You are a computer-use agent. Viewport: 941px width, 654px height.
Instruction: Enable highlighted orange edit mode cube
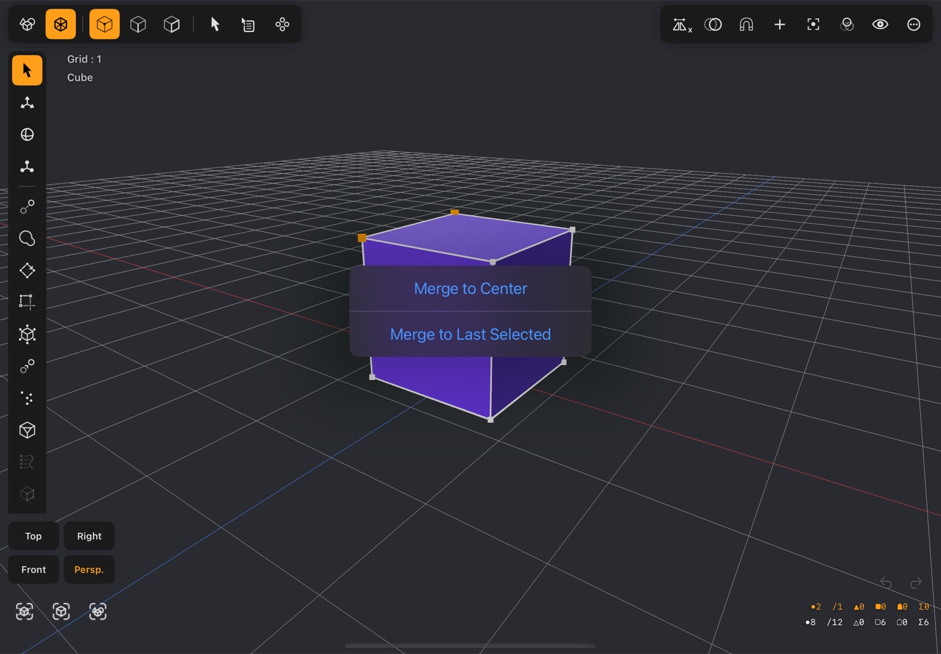[60, 24]
